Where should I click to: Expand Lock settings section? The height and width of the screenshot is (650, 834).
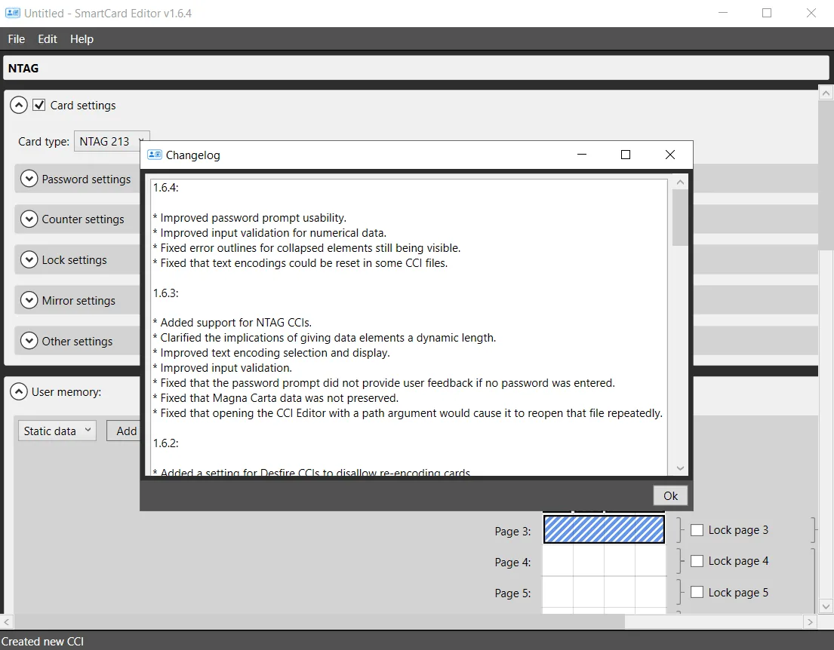pyautogui.click(x=29, y=260)
